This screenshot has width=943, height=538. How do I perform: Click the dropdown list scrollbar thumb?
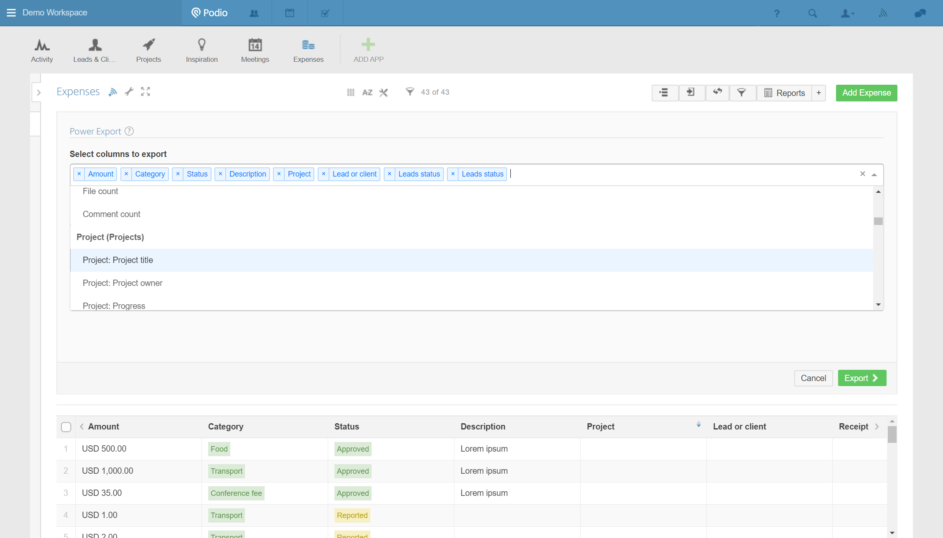tap(878, 221)
